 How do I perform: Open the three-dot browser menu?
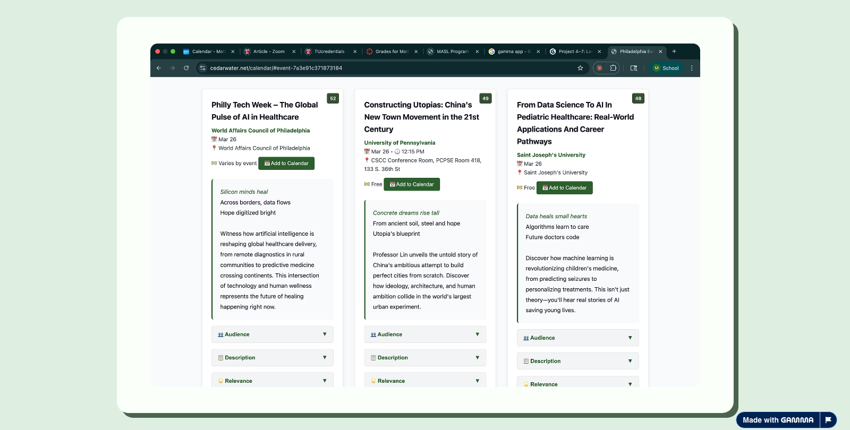(692, 68)
